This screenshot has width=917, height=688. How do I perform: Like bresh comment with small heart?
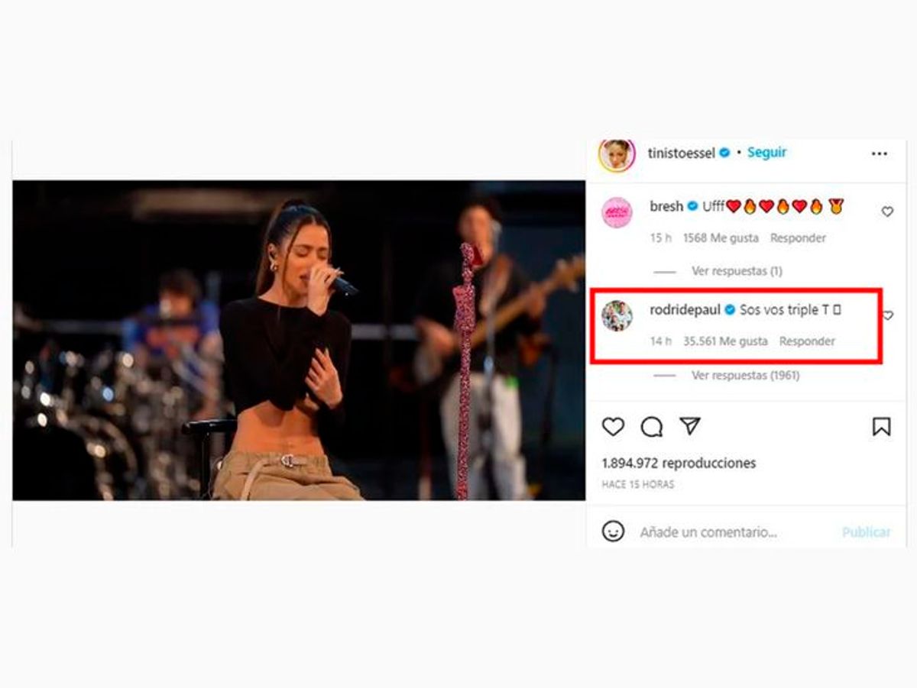(887, 212)
